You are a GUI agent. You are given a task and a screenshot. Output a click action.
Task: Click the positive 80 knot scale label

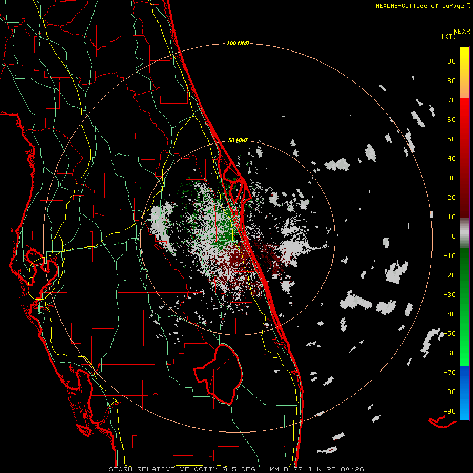(451, 81)
